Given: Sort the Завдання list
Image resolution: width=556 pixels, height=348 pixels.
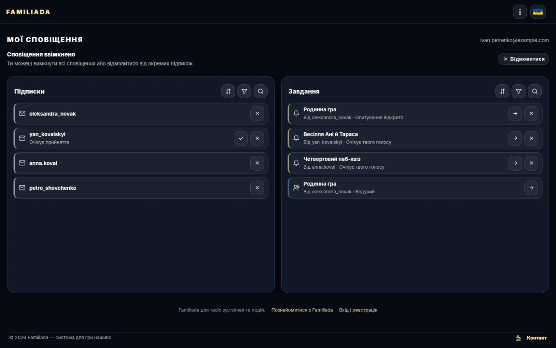Looking at the screenshot, I should point(502,91).
